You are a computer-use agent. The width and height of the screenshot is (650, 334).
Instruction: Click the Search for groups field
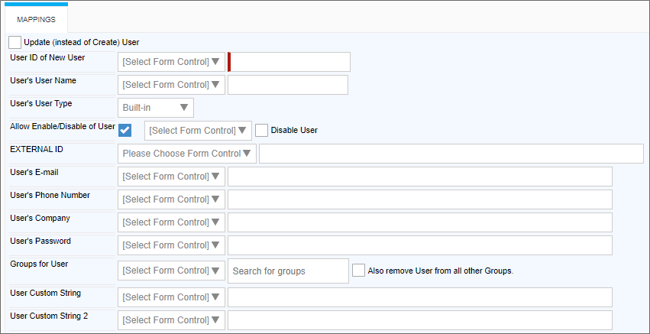[x=288, y=271]
